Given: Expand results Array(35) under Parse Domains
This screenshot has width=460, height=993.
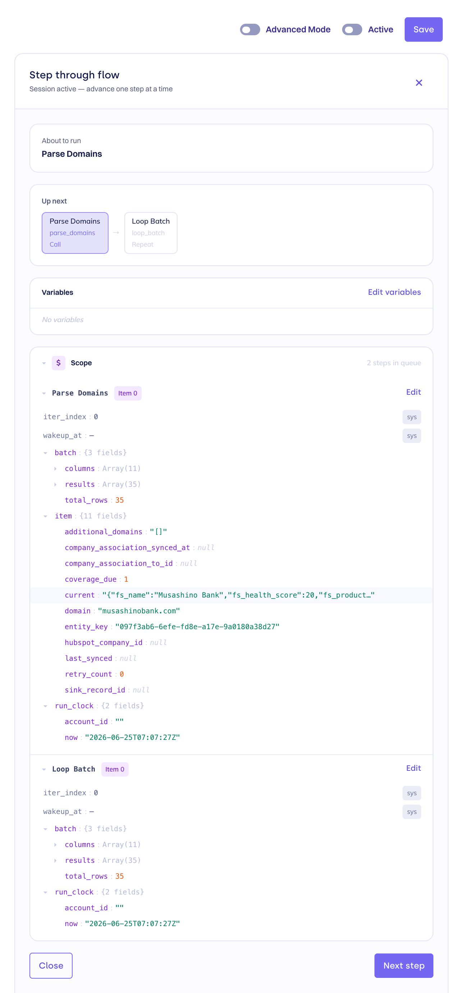Looking at the screenshot, I should click(x=55, y=485).
